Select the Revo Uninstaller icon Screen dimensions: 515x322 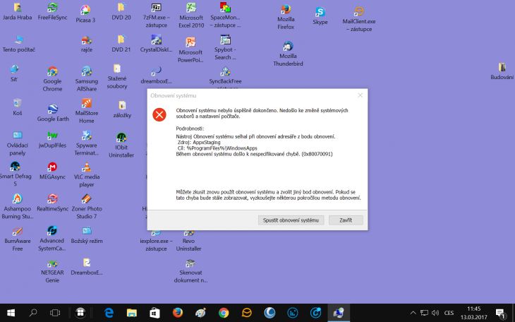tap(188, 241)
